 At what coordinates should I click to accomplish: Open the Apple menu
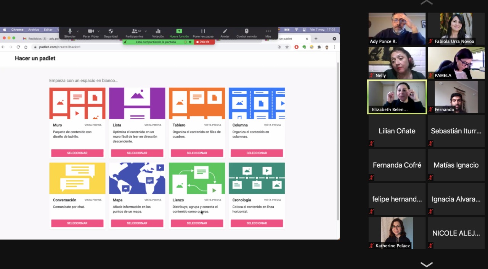click(x=5, y=30)
